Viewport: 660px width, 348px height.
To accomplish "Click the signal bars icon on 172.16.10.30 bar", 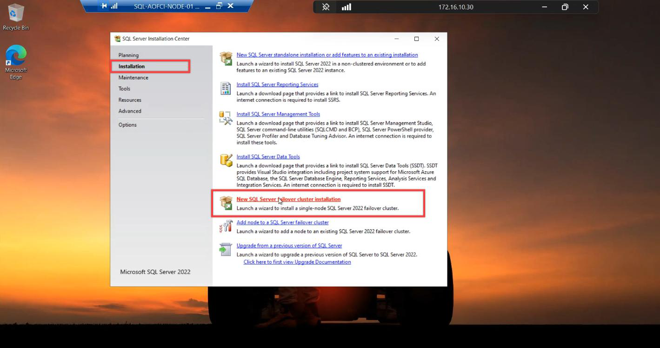I will click(346, 7).
